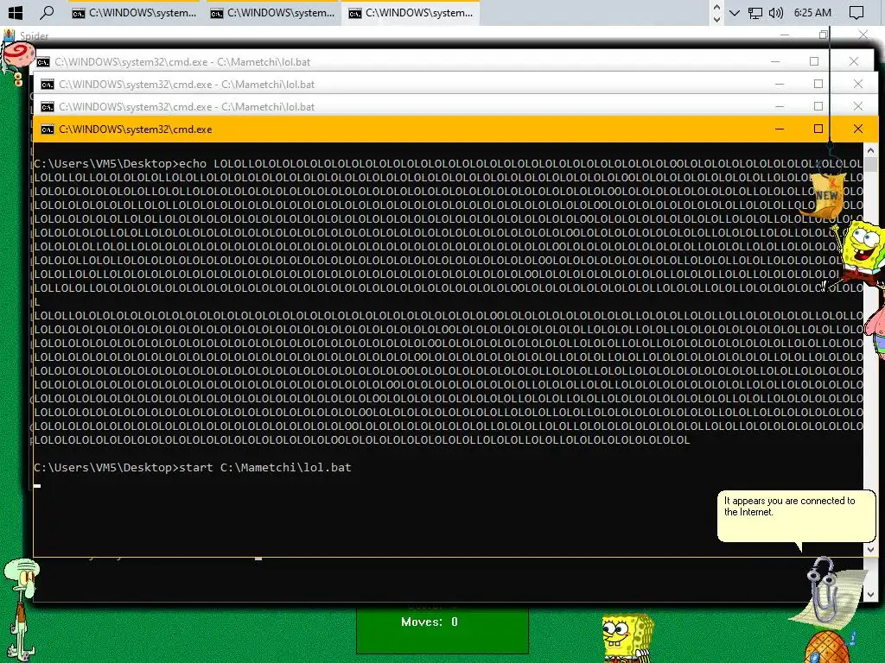Click active cmd scrollbar up arrow
The height and width of the screenshot is (663, 885).
[869, 149]
